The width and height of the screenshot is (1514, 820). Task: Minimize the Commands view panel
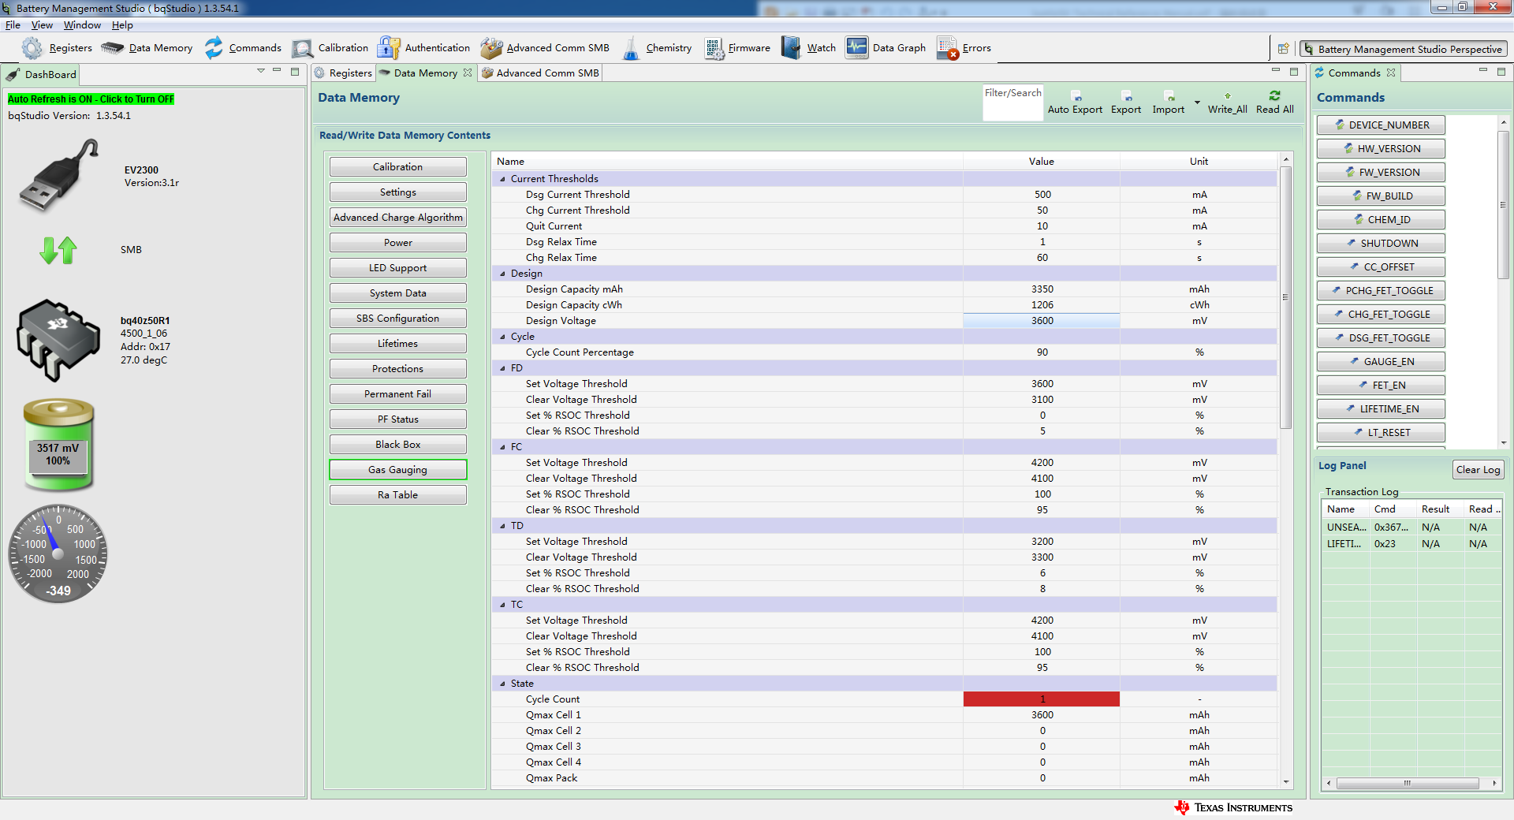click(1483, 71)
